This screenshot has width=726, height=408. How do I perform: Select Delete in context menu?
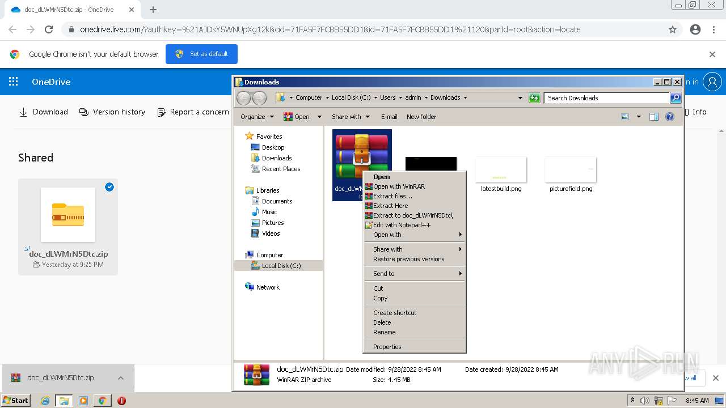click(415, 322)
